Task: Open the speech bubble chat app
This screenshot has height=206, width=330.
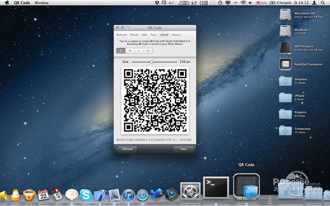Action: (x=72, y=195)
